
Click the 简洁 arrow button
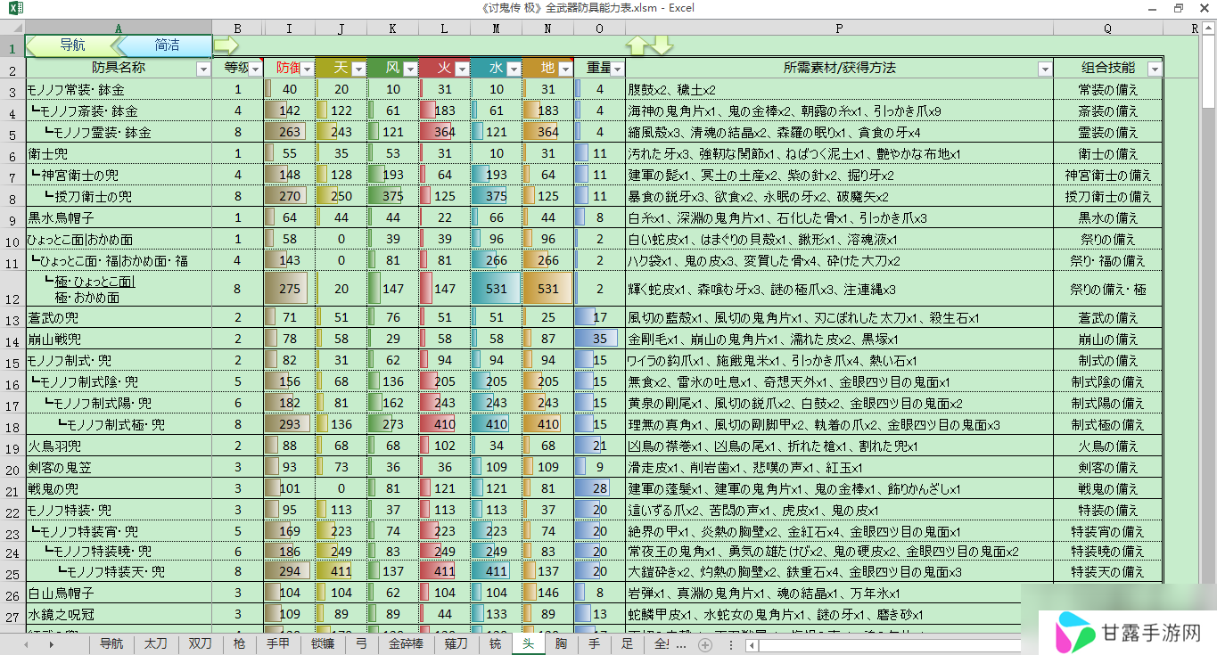[x=166, y=45]
